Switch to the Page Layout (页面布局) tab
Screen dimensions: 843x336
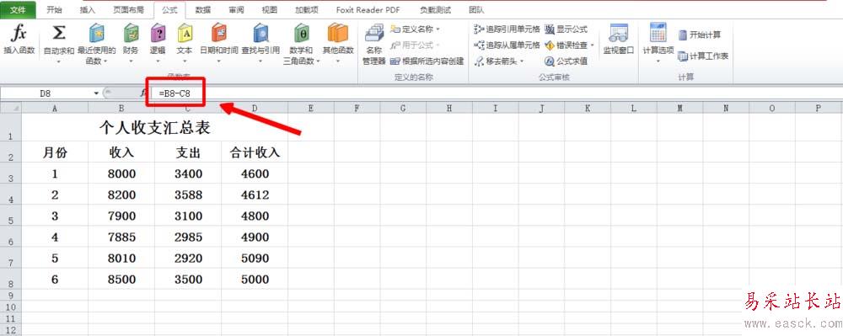128,9
